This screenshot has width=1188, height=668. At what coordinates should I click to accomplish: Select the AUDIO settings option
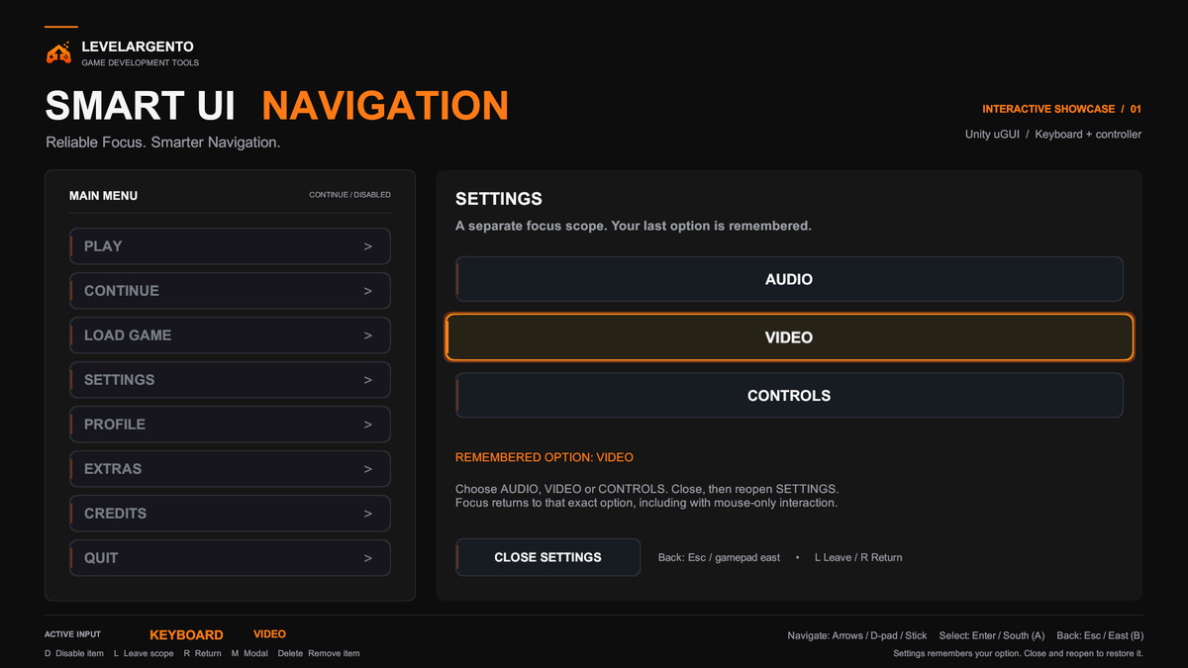click(x=789, y=279)
